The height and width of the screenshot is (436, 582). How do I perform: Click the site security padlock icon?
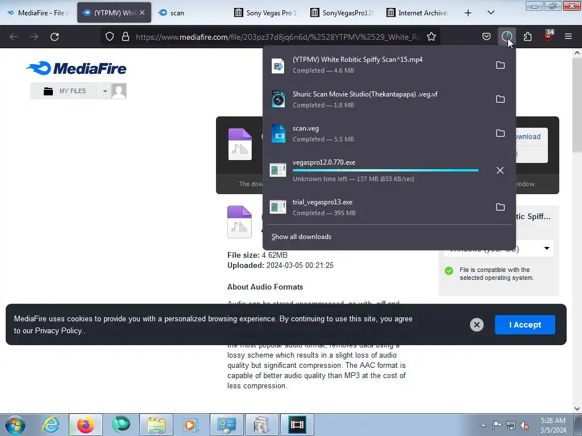(126, 37)
